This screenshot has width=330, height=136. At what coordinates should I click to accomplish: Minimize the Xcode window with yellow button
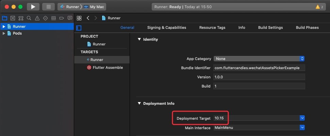coord(14,7)
